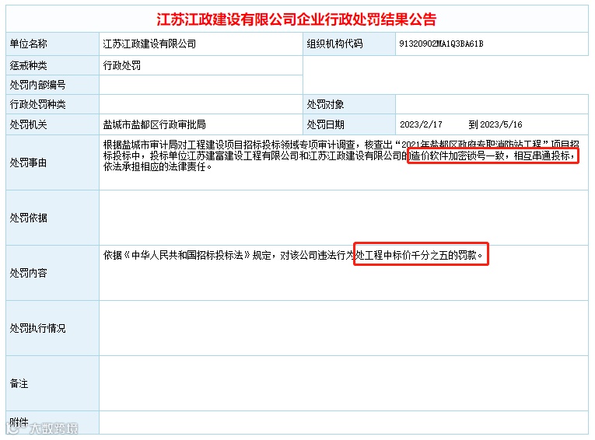Screen dimensions: 595x440
Task: Click the 备注 label cell
Action: 52,383
